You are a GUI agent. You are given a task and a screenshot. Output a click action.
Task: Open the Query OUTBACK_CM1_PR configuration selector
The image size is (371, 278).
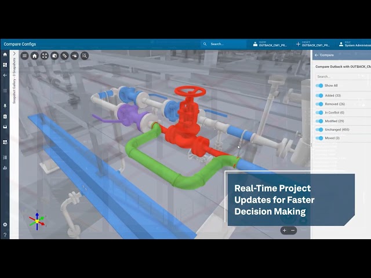point(270,44)
